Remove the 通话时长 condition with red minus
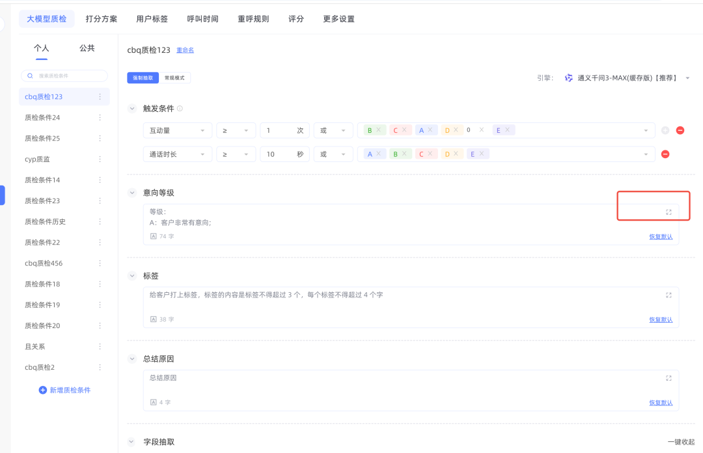Viewport: 703px width, 453px height. pos(665,154)
